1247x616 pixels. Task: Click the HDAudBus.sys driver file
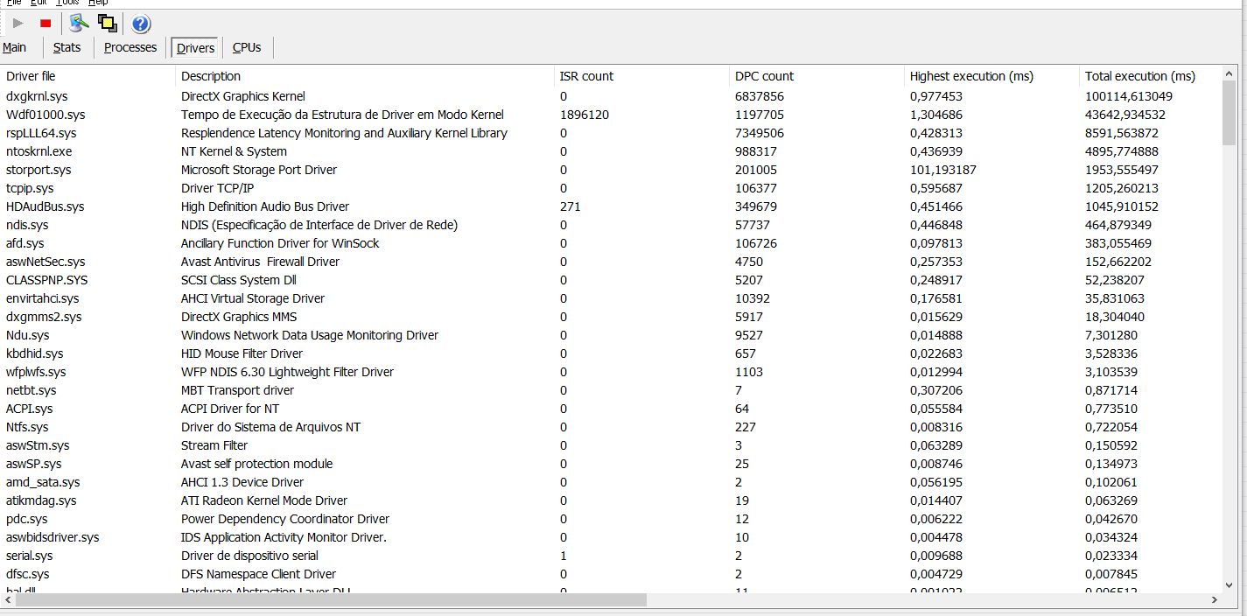coord(46,206)
